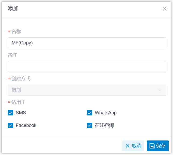Disable the 在线咨询 checkbox
This screenshot has width=173, height=155.
click(90, 125)
